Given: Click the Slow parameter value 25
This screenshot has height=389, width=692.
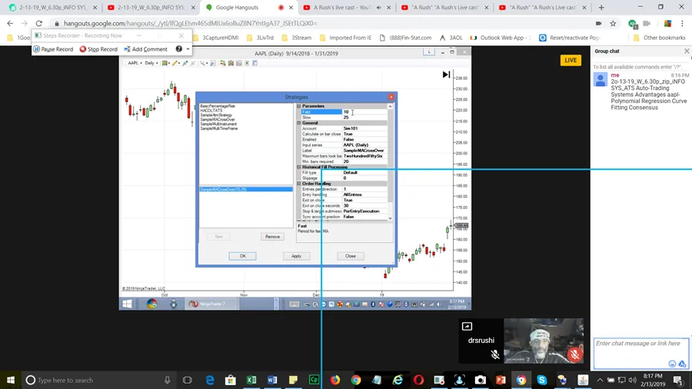Looking at the screenshot, I should (x=364, y=118).
